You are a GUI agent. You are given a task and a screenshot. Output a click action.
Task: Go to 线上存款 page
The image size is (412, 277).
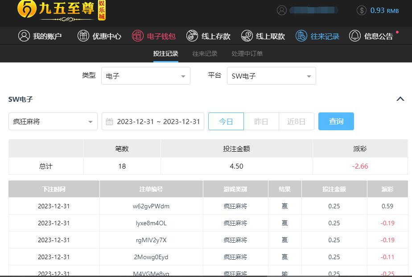(x=208, y=36)
